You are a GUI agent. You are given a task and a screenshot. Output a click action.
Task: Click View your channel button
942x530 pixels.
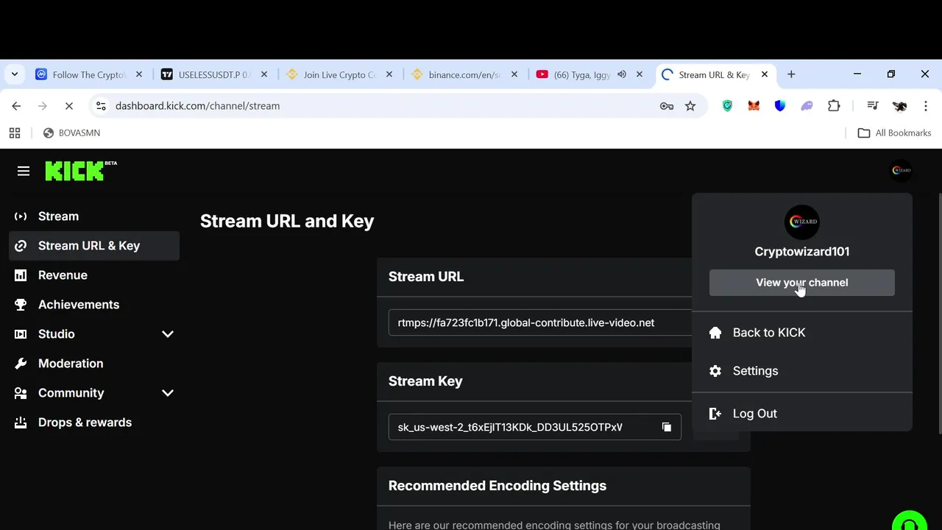pyautogui.click(x=802, y=283)
